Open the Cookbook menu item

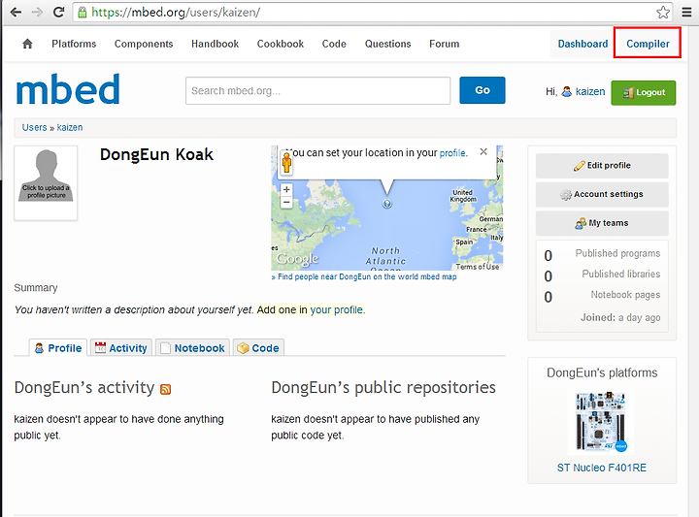point(281,44)
